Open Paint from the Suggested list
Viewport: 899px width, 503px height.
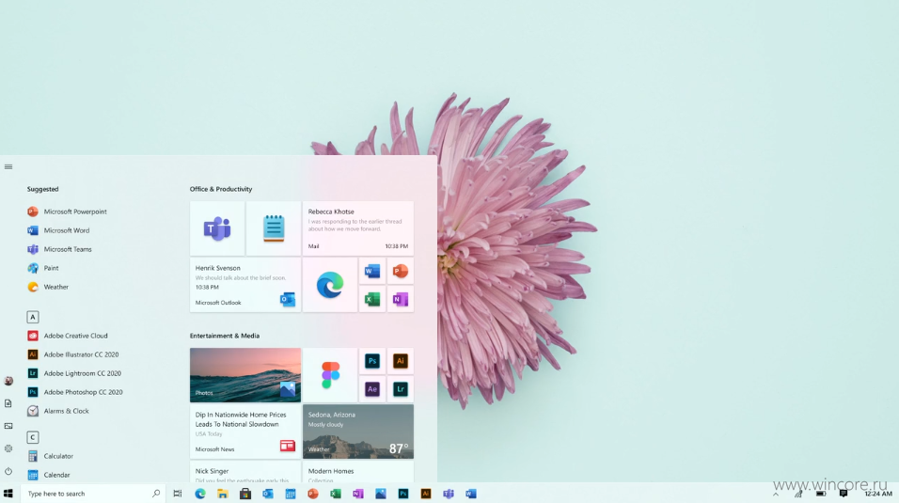pyautogui.click(x=43, y=268)
